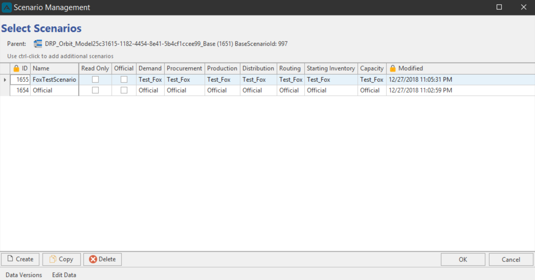Maximize the Scenario Management window
Image resolution: width=535 pixels, height=280 pixels.
coord(499,7)
